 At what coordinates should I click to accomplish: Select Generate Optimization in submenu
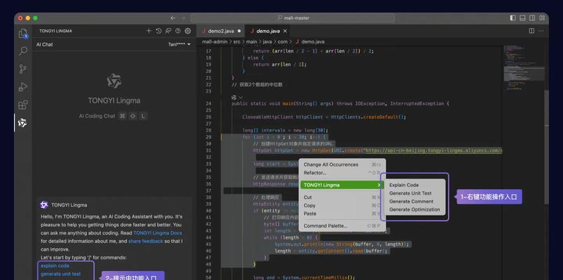tap(415, 209)
